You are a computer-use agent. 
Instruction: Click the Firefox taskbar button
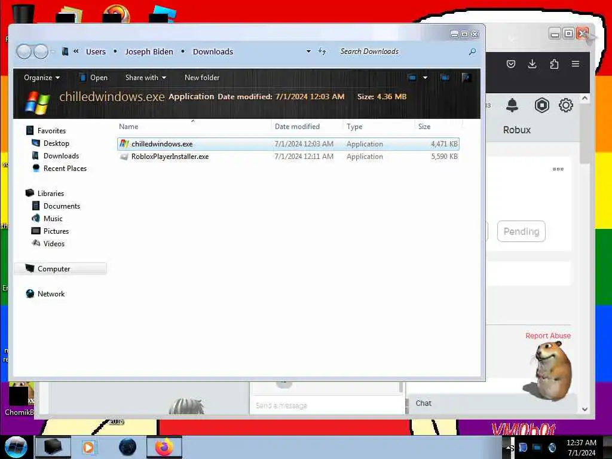pos(164,447)
